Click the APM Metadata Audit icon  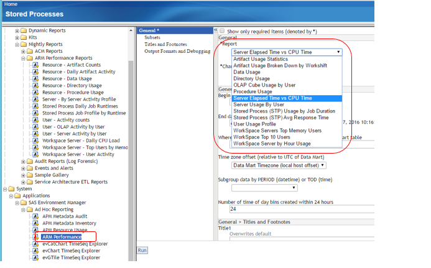click(x=37, y=216)
